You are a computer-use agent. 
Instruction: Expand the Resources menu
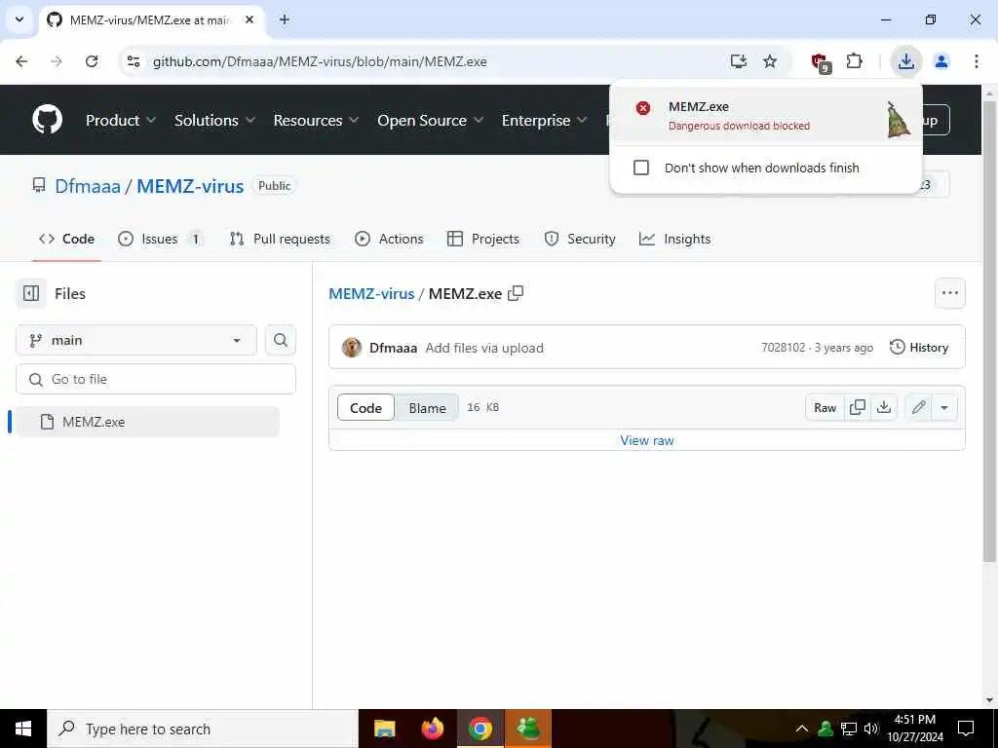pos(316,120)
